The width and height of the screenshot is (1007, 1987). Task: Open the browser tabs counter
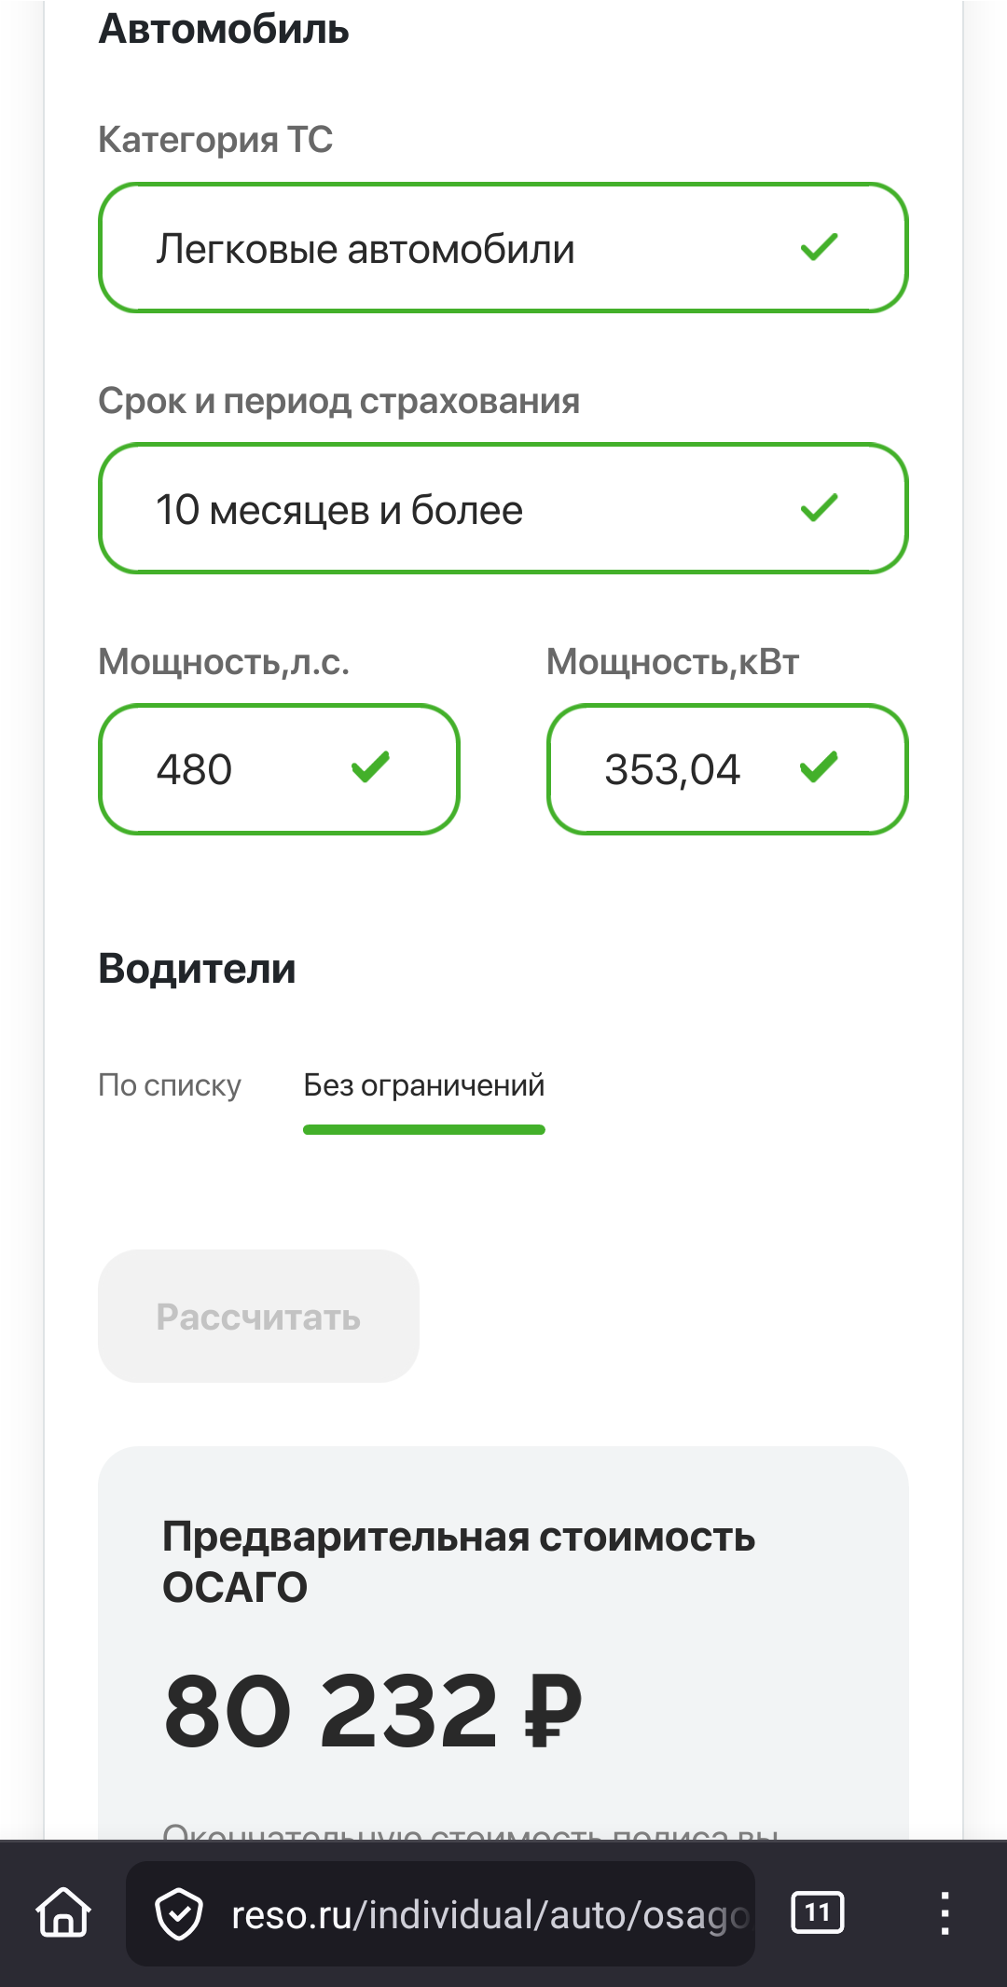pos(817,1913)
